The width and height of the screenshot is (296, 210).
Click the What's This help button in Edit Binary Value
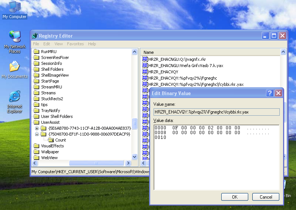coord(270,93)
